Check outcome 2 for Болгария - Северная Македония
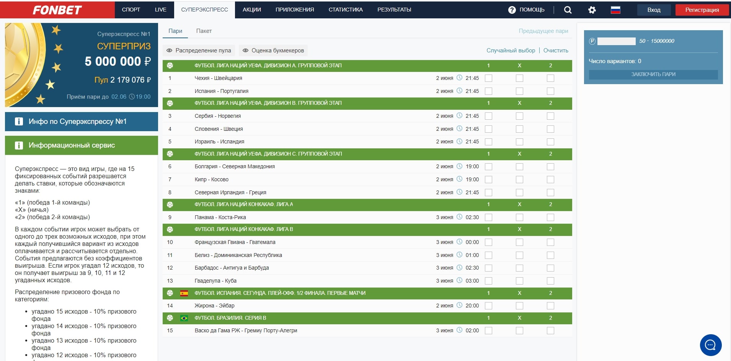The image size is (731, 361). [550, 167]
